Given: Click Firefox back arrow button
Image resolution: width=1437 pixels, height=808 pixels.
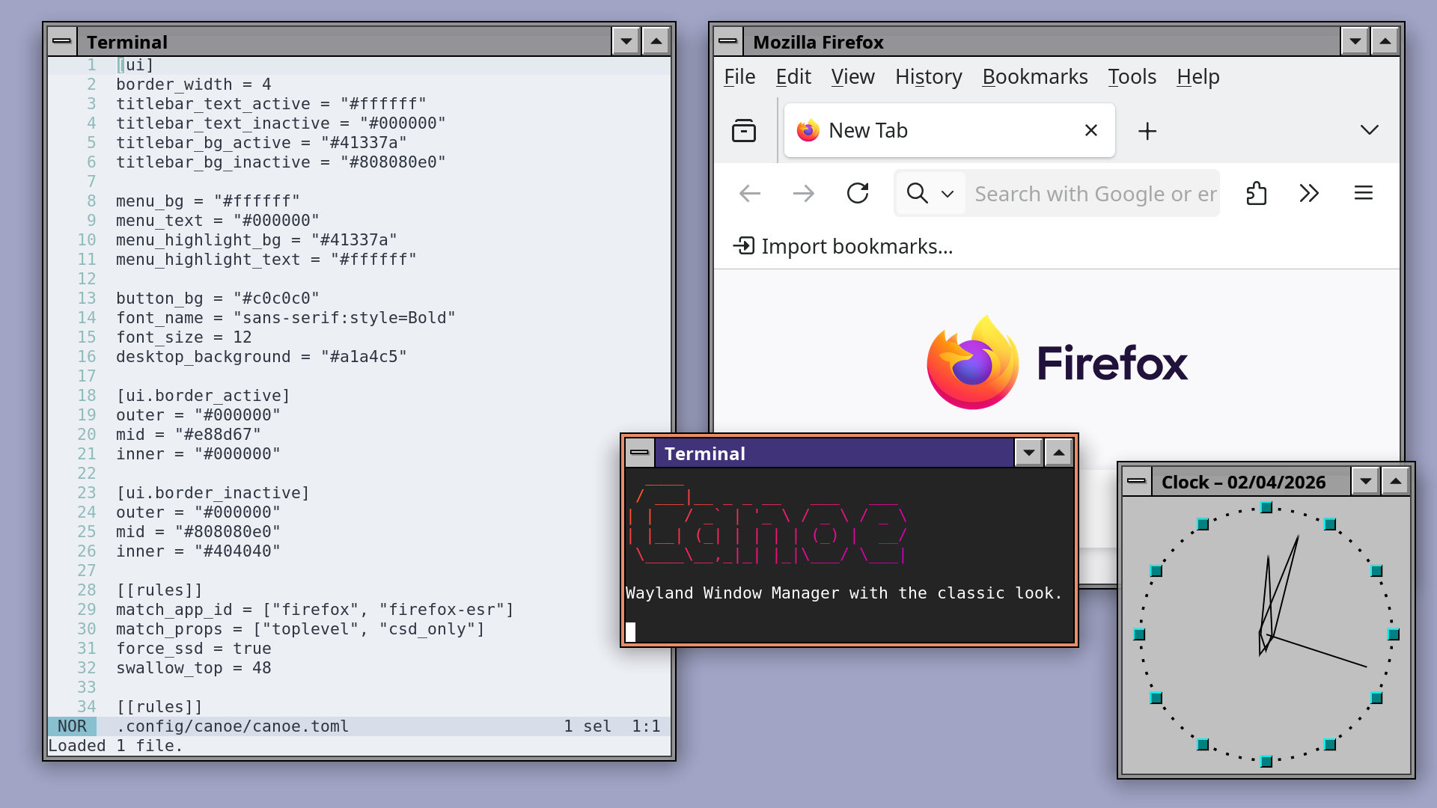Looking at the screenshot, I should pyautogui.click(x=749, y=194).
